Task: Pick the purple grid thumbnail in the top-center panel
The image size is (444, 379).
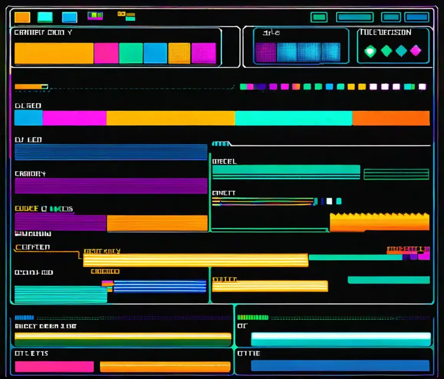Action: pyautogui.click(x=265, y=52)
